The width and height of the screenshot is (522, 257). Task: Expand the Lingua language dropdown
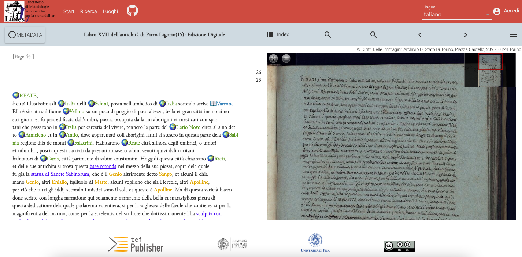click(456, 15)
